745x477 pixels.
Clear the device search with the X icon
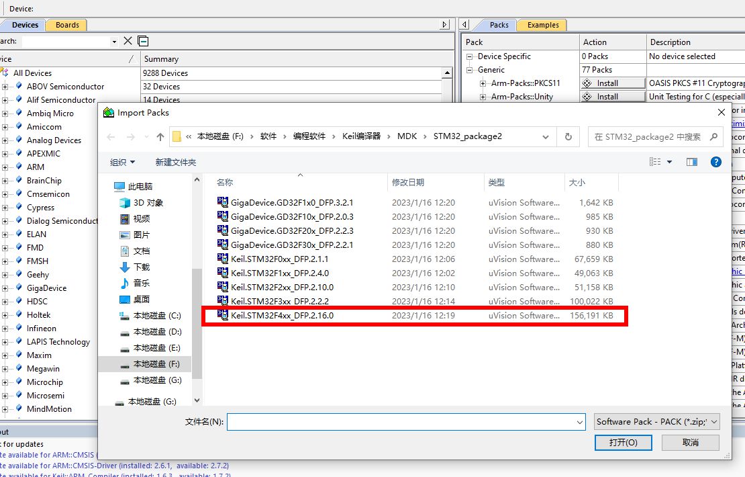click(128, 41)
